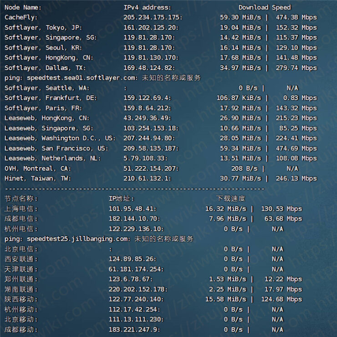
Task: Click the speedtest.sea01.softlayer.com ping hostname
Action: coord(82,78)
